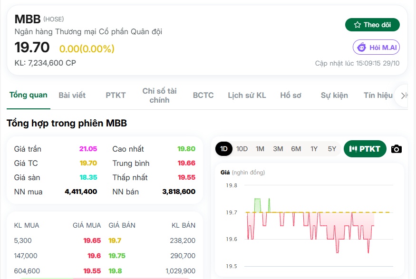Click company name Ngân hàng Thương mại Cổ phần Quân đội
The height and width of the screenshot is (279, 416).
[88, 32]
